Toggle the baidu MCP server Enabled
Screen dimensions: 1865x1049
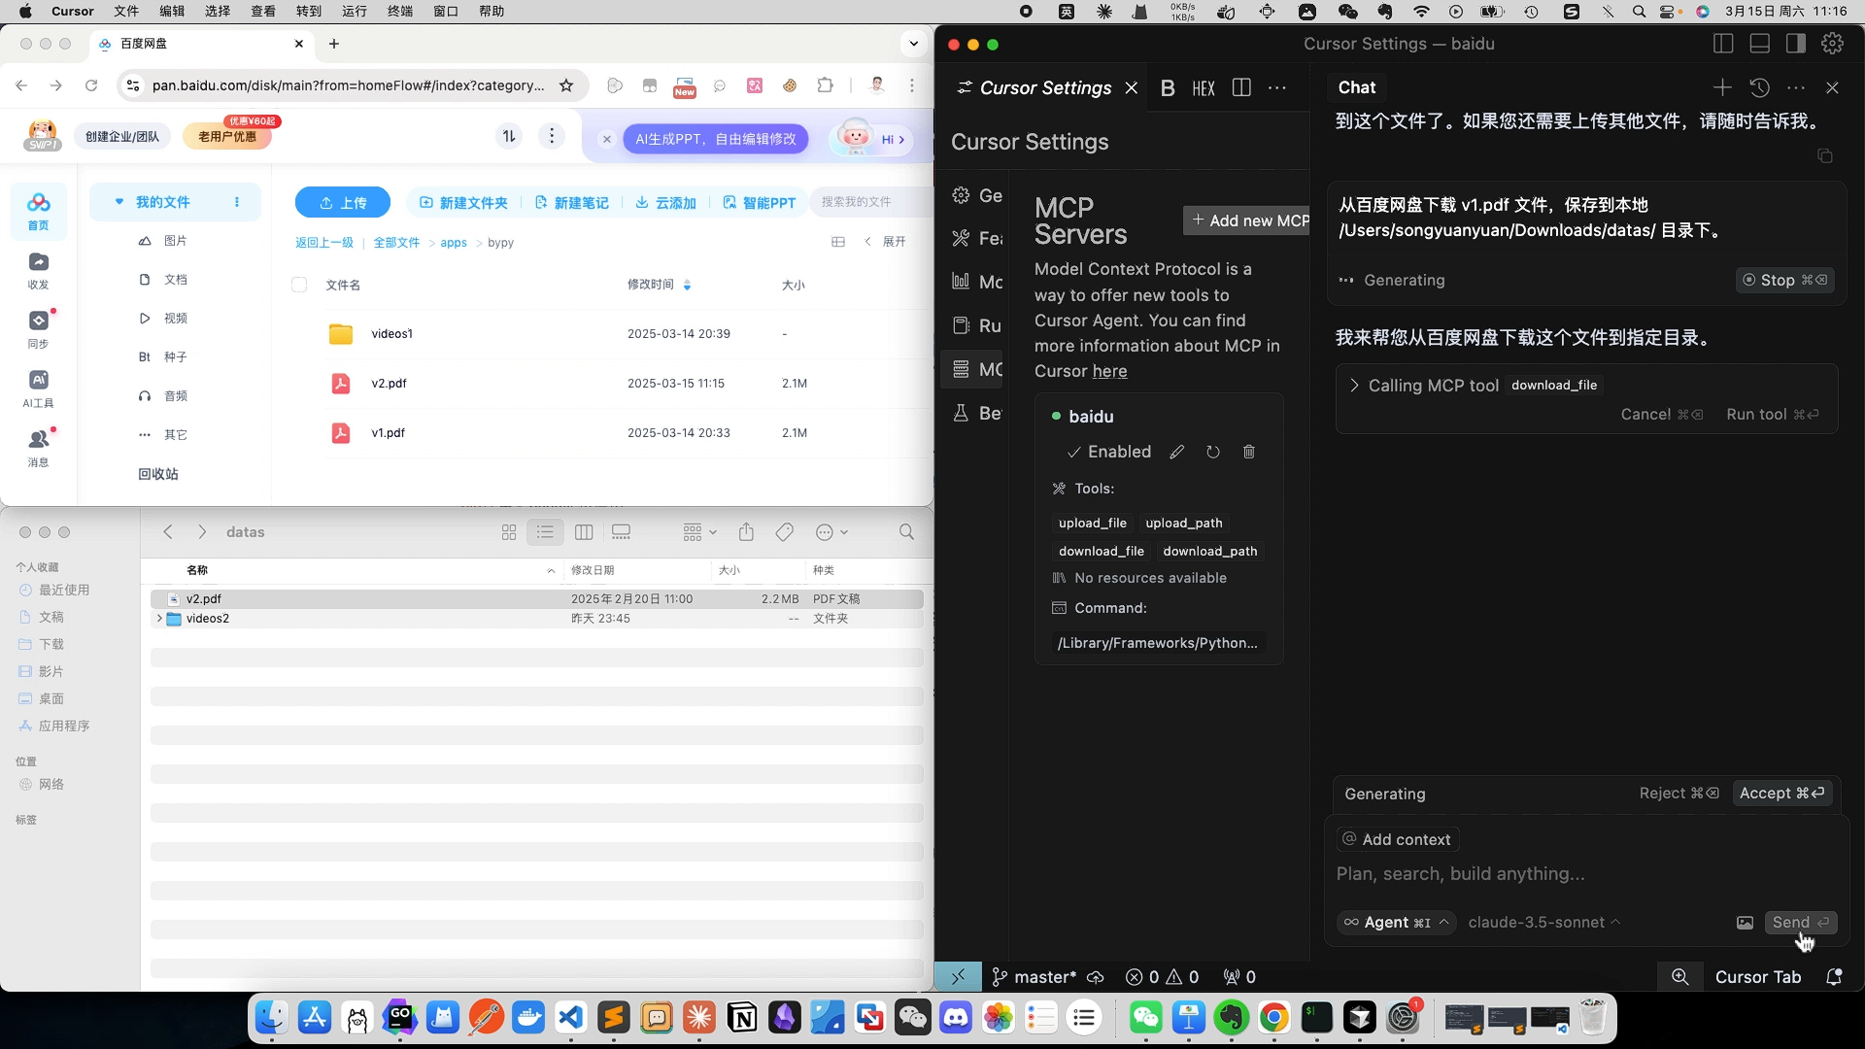click(1108, 452)
